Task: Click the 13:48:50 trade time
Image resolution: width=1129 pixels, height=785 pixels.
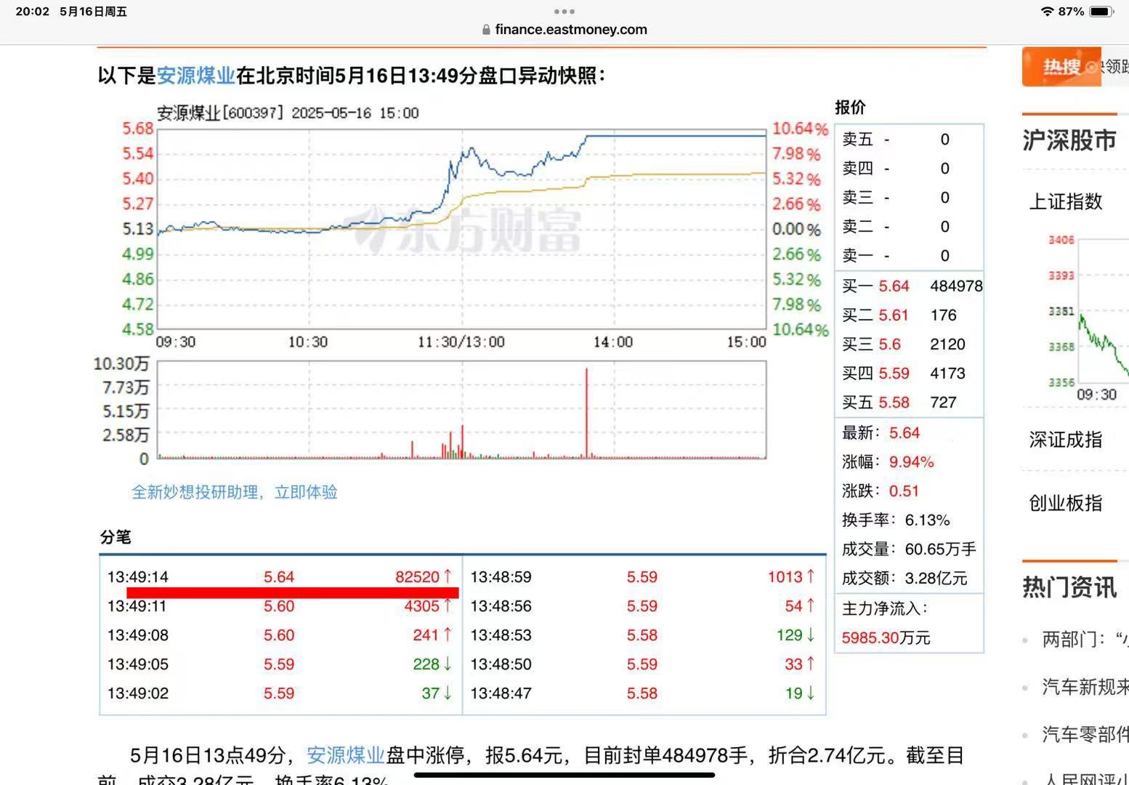Action: coord(501,664)
